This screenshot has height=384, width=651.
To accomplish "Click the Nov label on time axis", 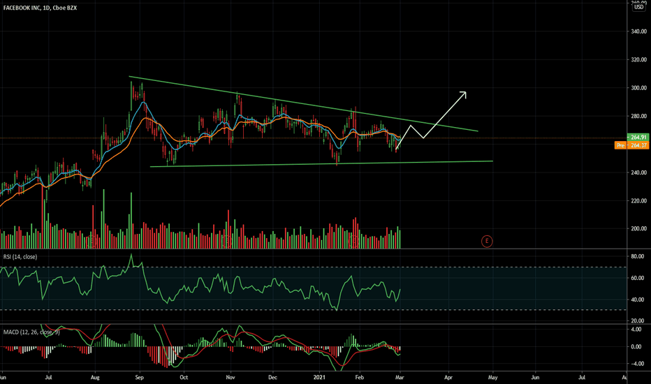I will [x=231, y=377].
